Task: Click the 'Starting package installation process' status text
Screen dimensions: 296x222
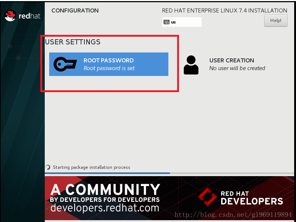Action: (91, 167)
